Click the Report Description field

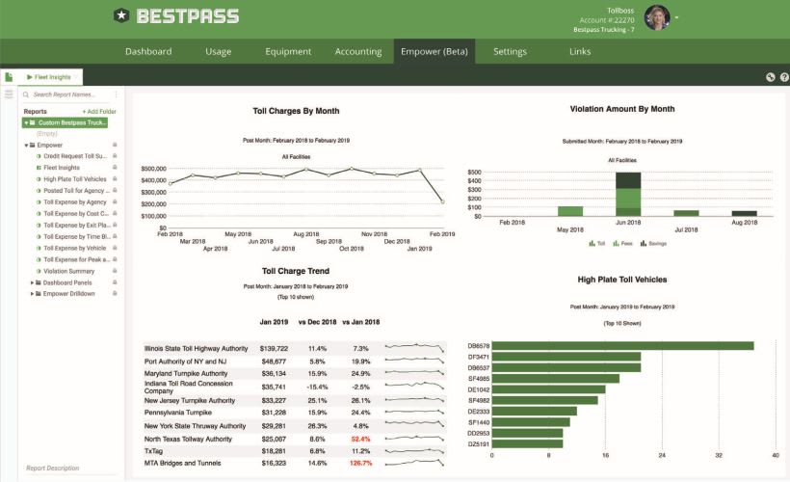[x=69, y=468]
